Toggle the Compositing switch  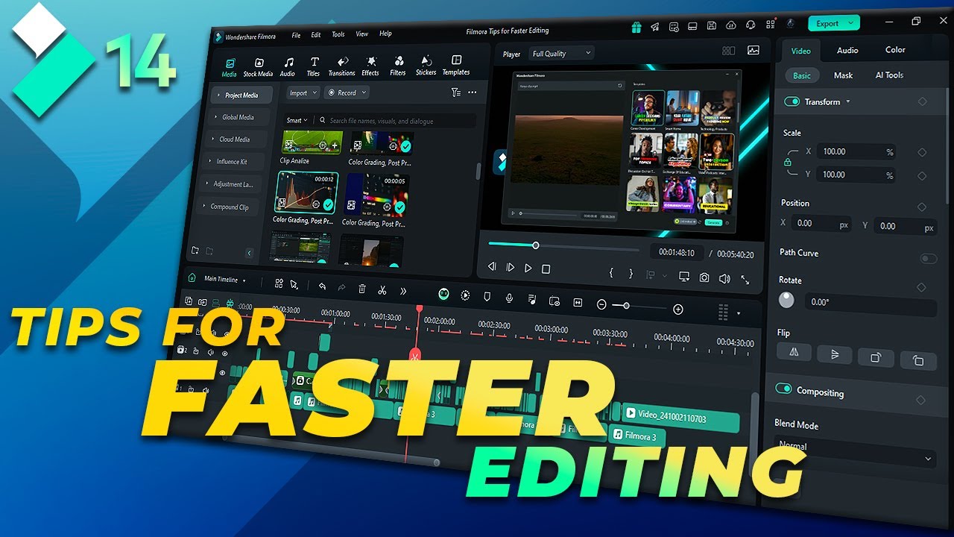click(783, 389)
